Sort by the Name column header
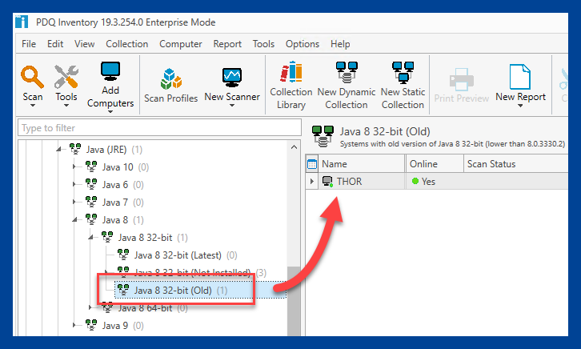Screen dimensions: 581x349 (x=361, y=164)
